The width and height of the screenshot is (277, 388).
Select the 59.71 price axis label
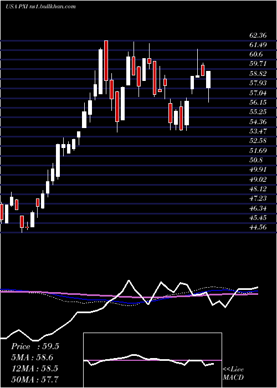[258, 64]
